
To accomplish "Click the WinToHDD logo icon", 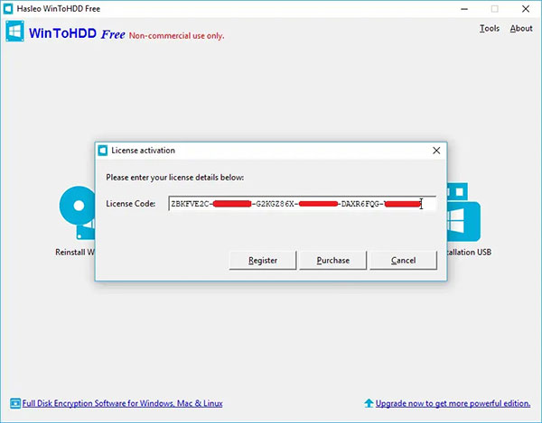I will (14, 32).
